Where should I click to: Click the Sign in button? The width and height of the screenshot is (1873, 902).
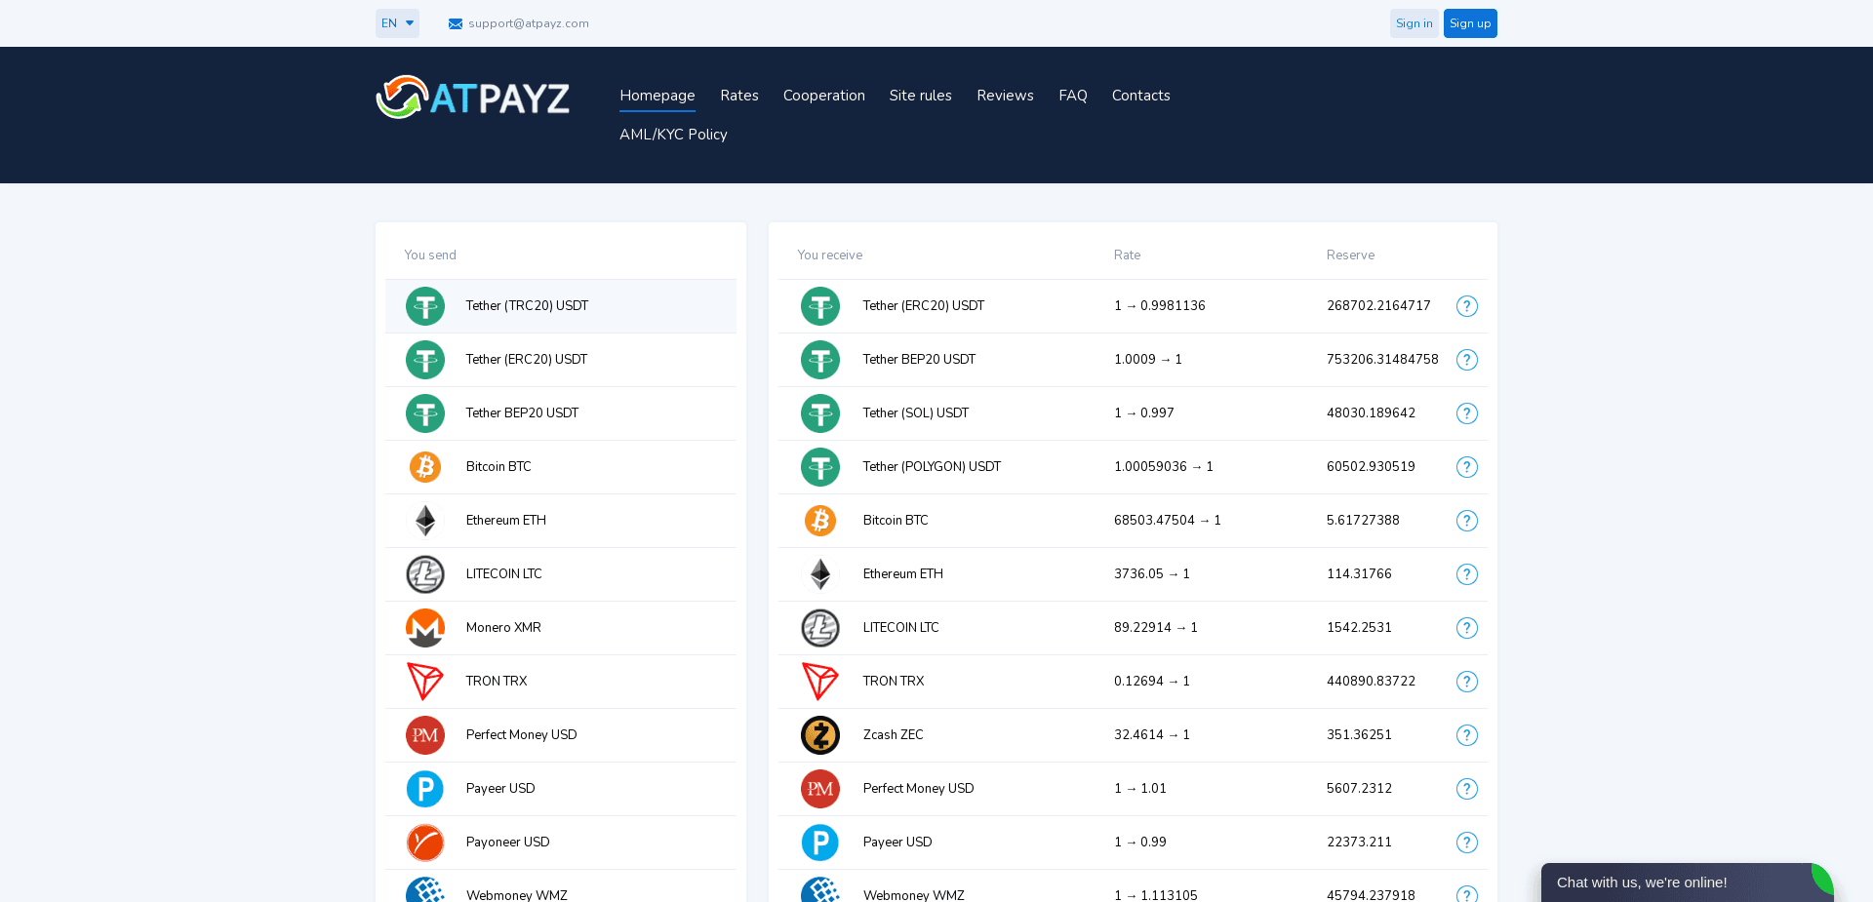click(x=1414, y=22)
